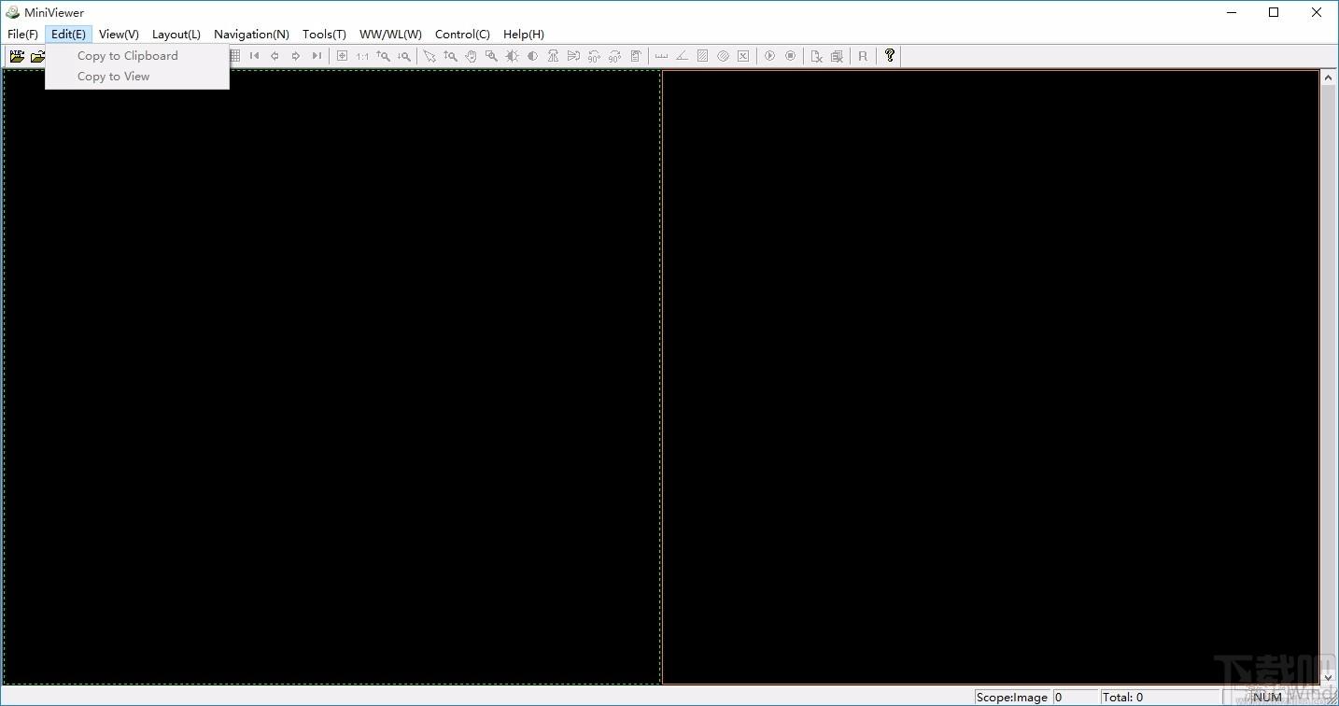
Task: Stop cine playback with stop icon
Action: click(x=790, y=56)
